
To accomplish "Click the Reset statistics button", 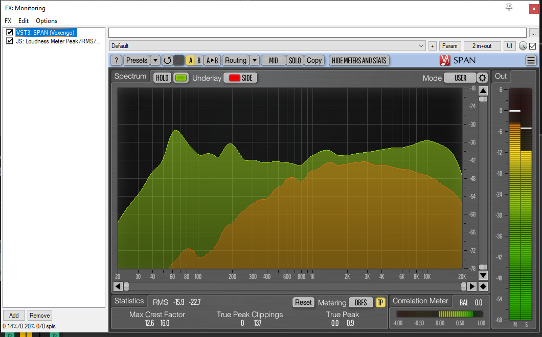I will tap(303, 302).
